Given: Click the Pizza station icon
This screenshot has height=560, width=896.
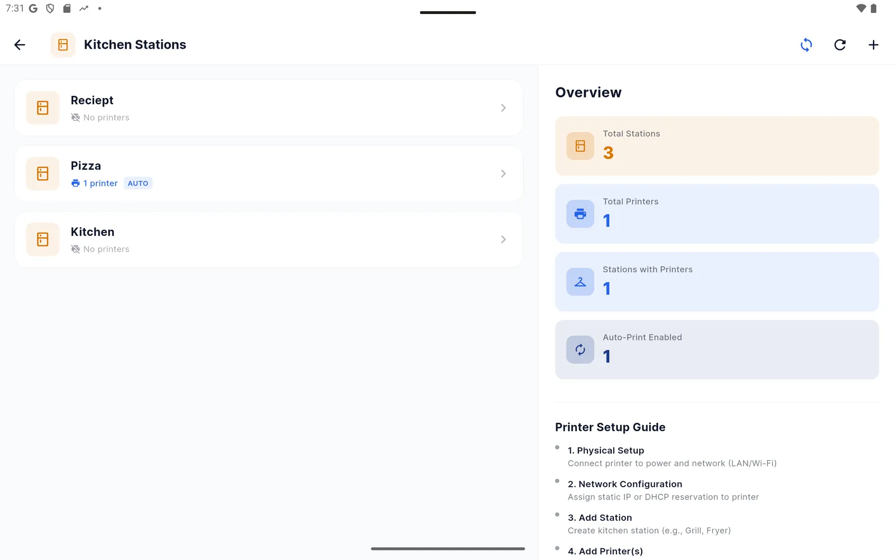Looking at the screenshot, I should click(43, 174).
